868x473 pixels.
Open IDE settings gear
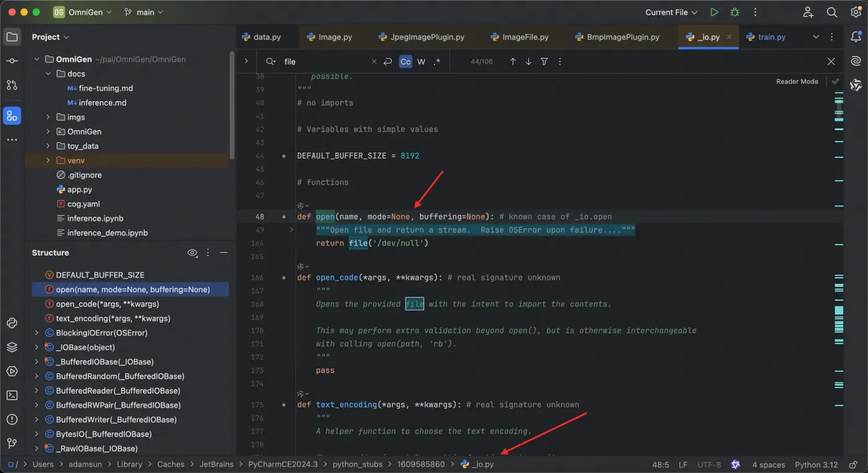click(856, 12)
